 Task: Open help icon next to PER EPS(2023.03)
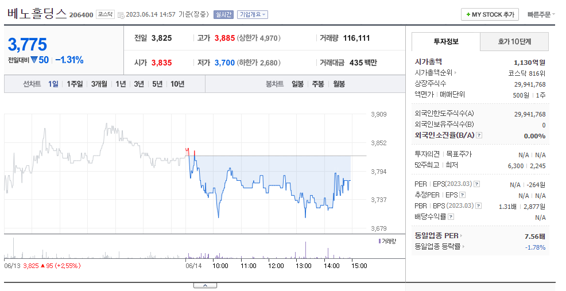[x=476, y=184]
